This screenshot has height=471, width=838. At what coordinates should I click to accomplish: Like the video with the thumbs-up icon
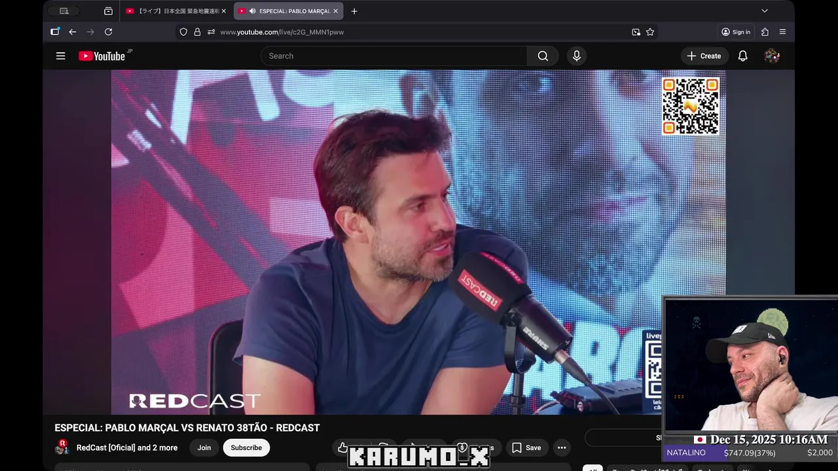pos(342,447)
